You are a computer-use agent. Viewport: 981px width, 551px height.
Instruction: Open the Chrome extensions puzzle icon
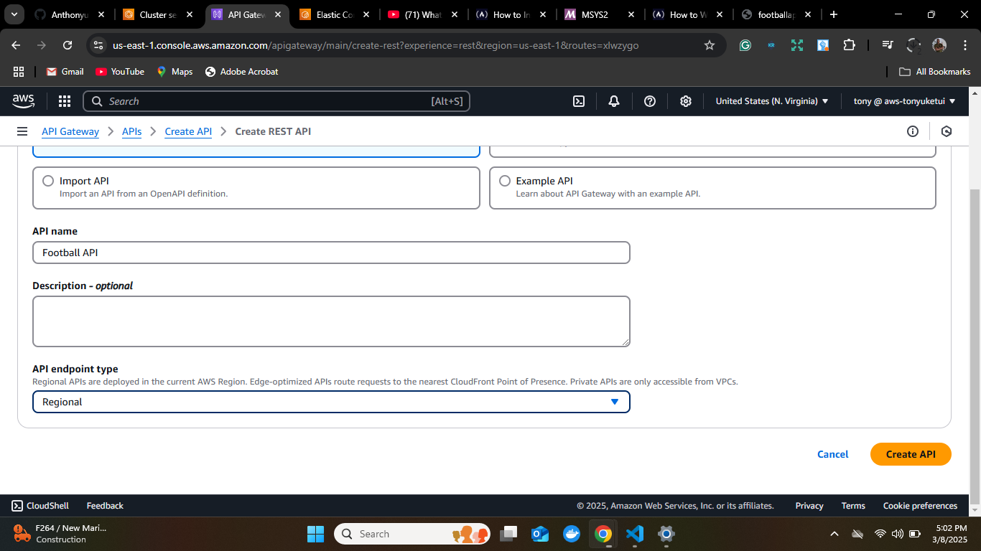(x=849, y=45)
